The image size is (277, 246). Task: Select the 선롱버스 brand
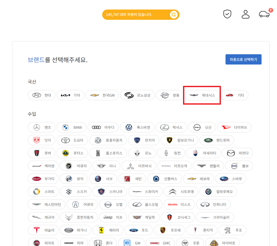pyautogui.click(x=165, y=179)
